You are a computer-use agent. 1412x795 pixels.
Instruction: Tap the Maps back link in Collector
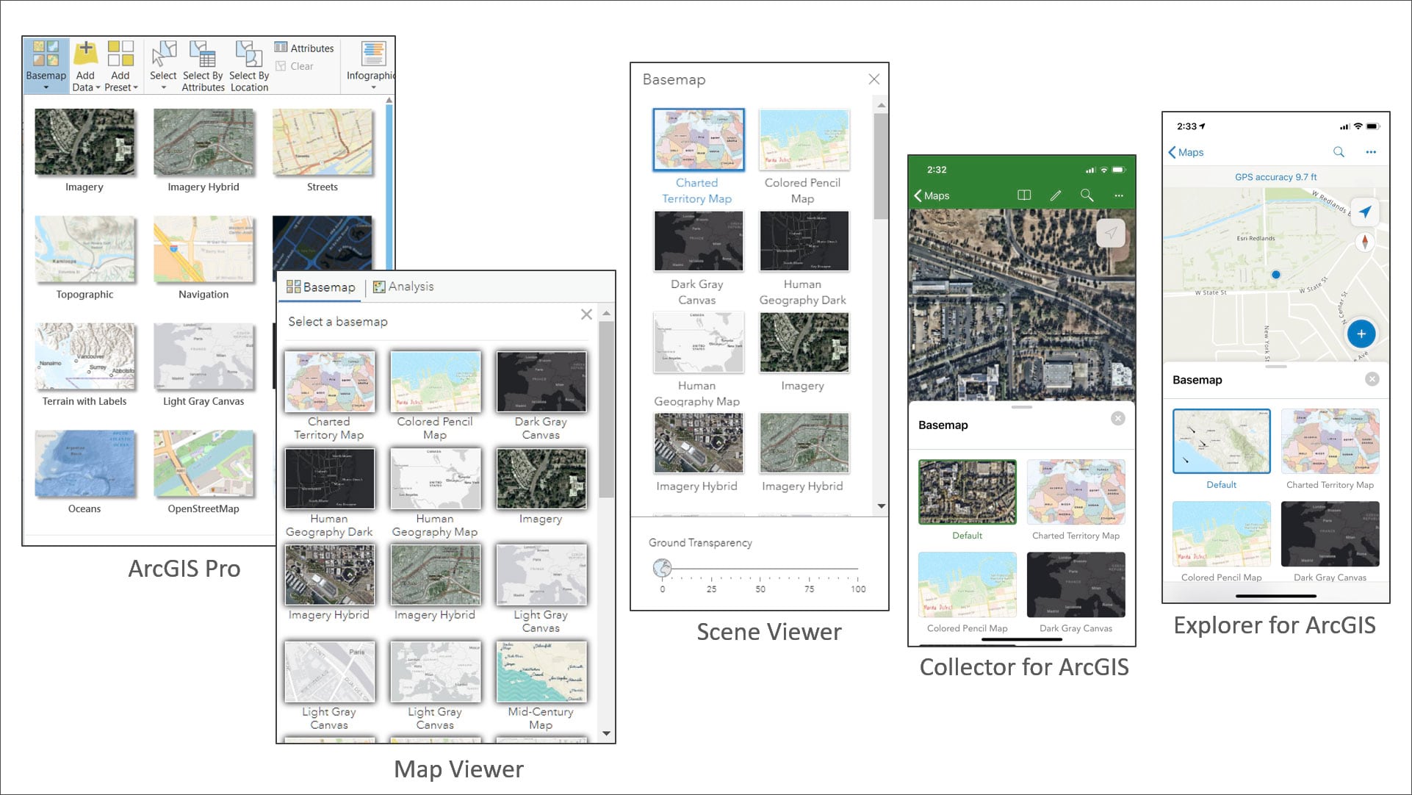(x=932, y=195)
